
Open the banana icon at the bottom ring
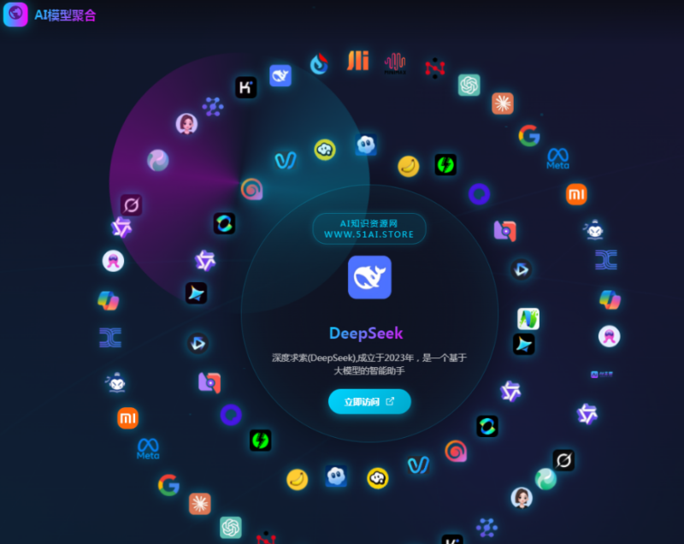[x=297, y=480]
